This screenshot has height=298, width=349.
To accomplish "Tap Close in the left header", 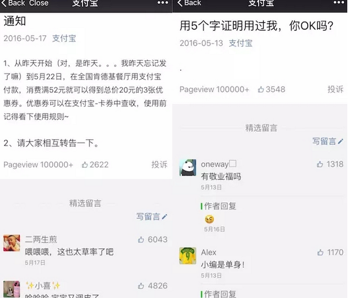I will pyautogui.click(x=39, y=3).
